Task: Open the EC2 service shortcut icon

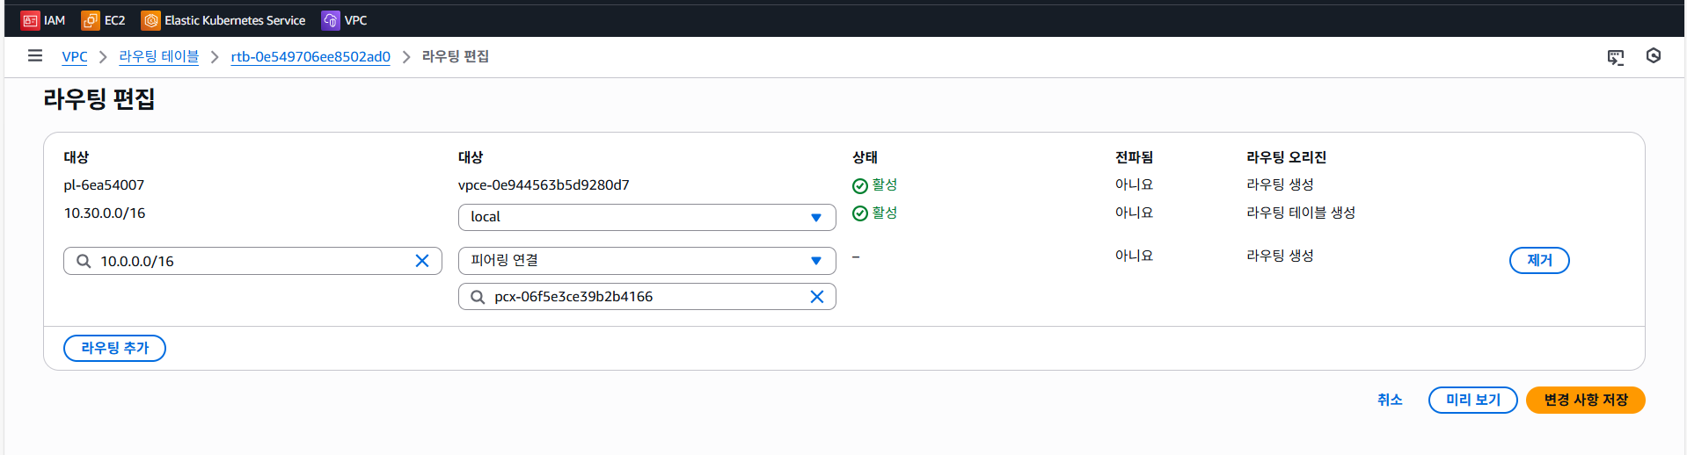Action: click(90, 20)
